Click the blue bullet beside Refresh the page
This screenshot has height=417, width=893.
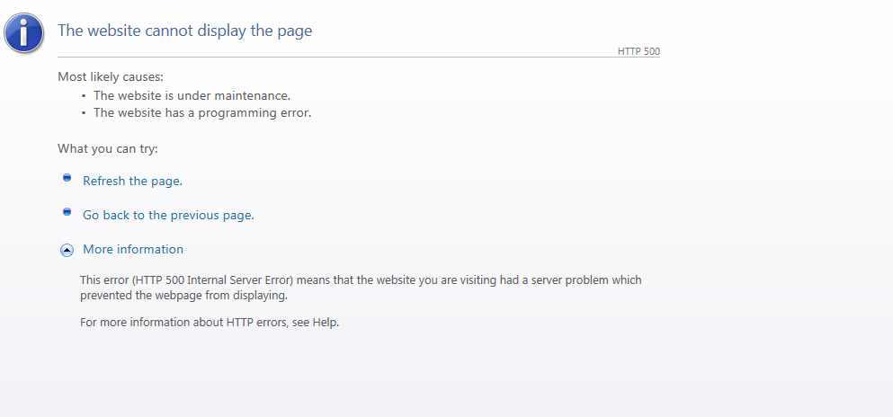67,178
